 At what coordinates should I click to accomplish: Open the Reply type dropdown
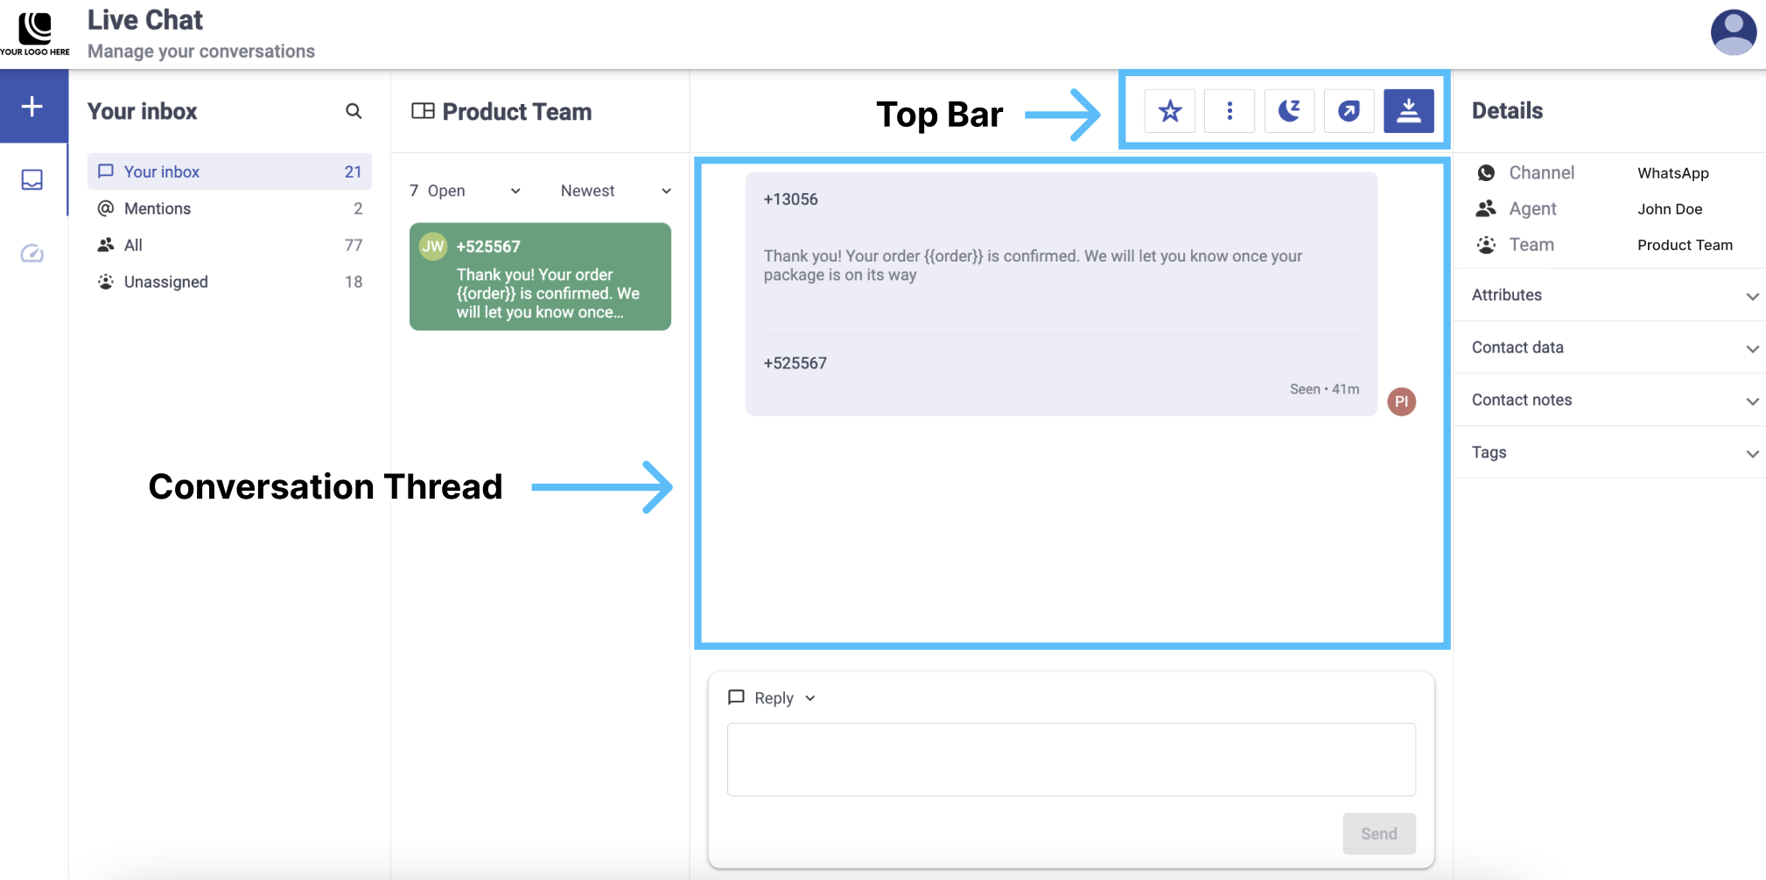pos(772,698)
